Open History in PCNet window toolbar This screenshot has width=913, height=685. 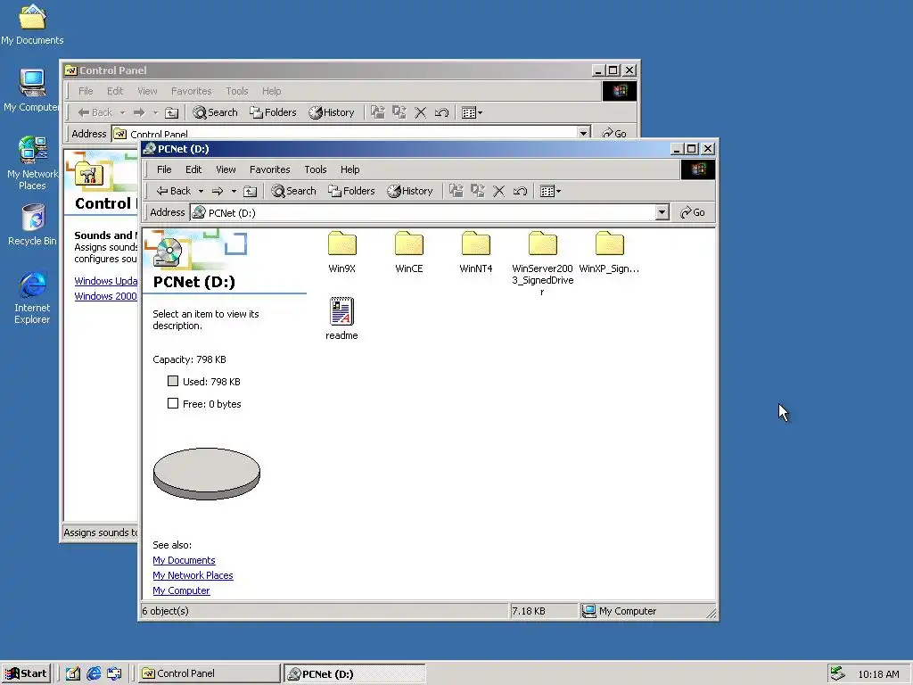pos(410,191)
